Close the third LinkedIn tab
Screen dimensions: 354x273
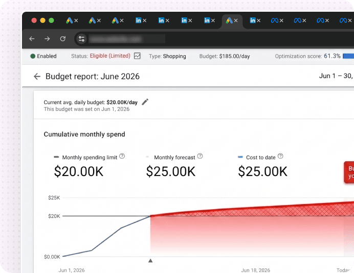[x=190, y=21]
